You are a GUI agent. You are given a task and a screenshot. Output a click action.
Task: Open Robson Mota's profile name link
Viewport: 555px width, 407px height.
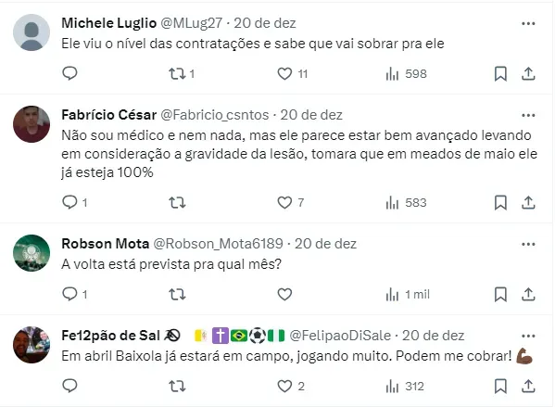pyautogui.click(x=105, y=244)
